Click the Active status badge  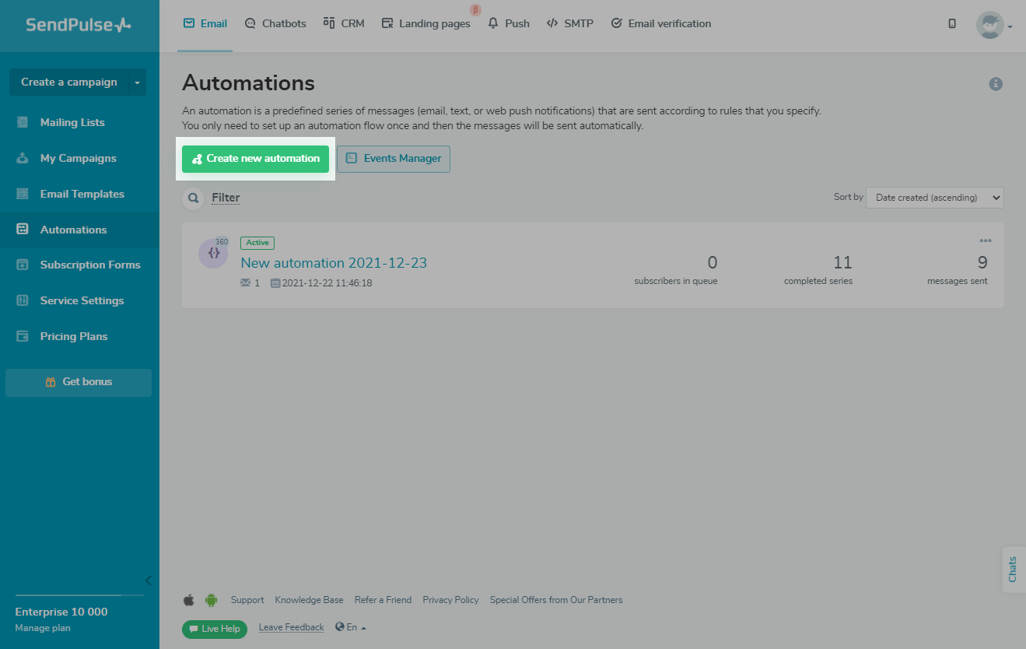pyautogui.click(x=257, y=243)
